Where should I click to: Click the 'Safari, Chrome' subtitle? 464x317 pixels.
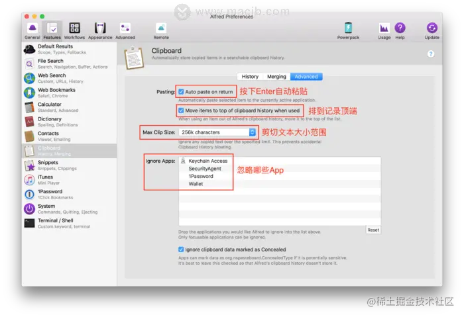coord(52,96)
